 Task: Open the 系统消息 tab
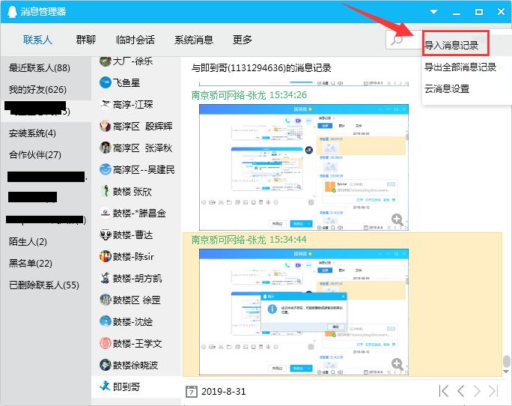[194, 40]
